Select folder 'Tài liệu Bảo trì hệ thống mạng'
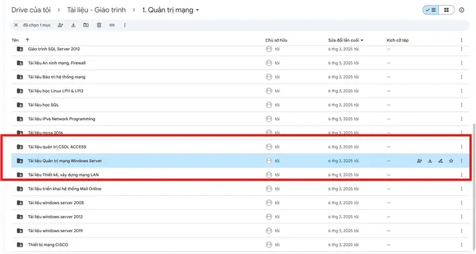The height and width of the screenshot is (254, 476). [240, 77]
